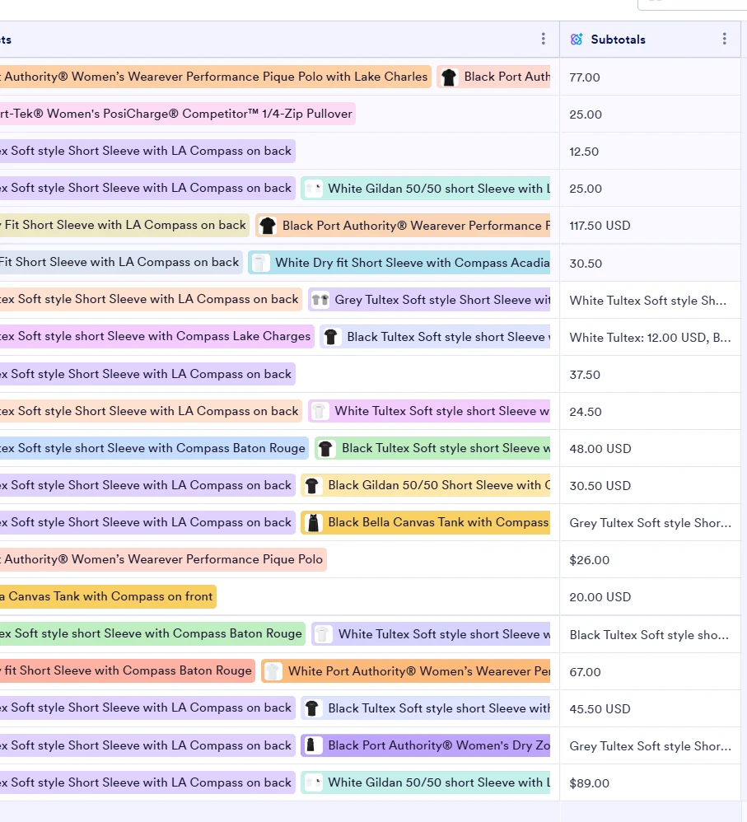Click black shirt thumbnail in 117.50 USD row
747x822 pixels.
point(268,226)
